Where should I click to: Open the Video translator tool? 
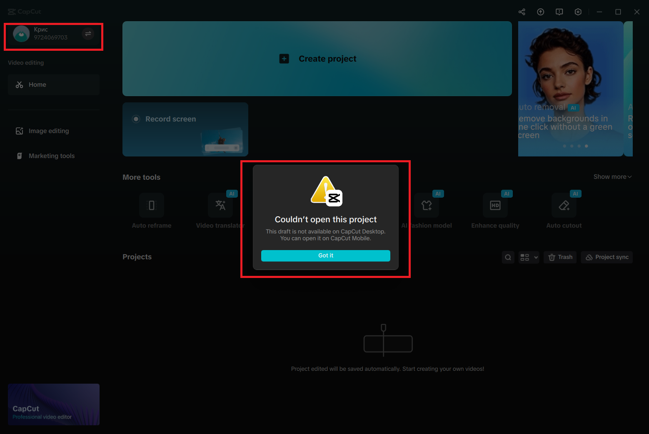coord(220,205)
